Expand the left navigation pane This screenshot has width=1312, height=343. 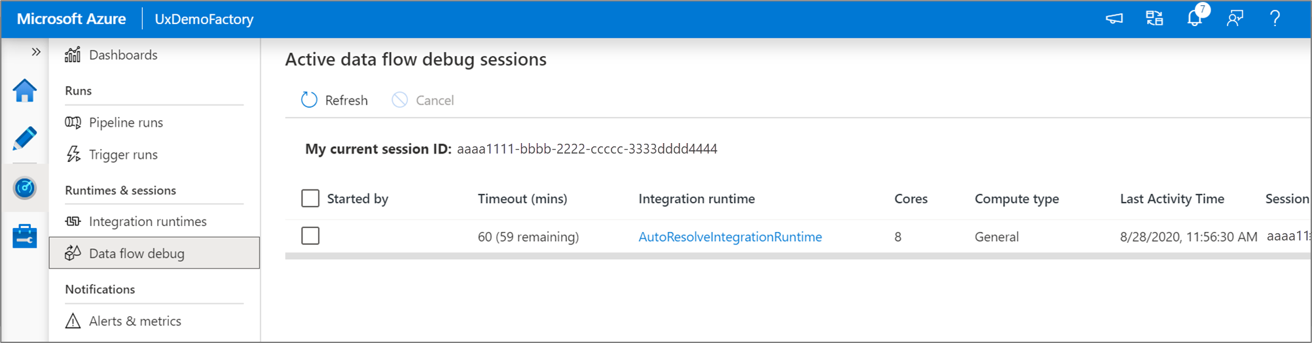pos(36,52)
